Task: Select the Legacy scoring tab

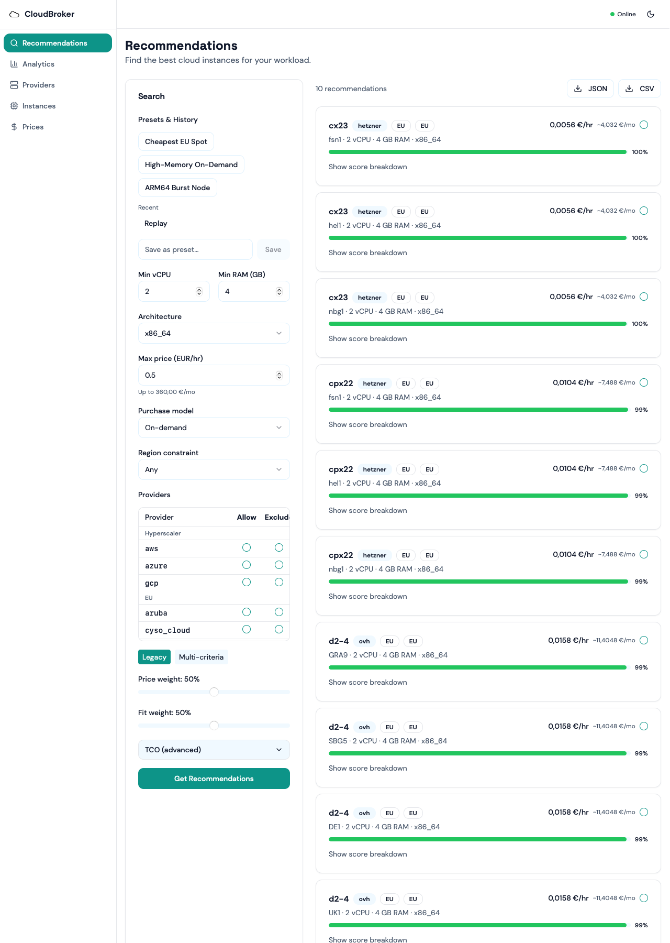Action: [x=154, y=657]
